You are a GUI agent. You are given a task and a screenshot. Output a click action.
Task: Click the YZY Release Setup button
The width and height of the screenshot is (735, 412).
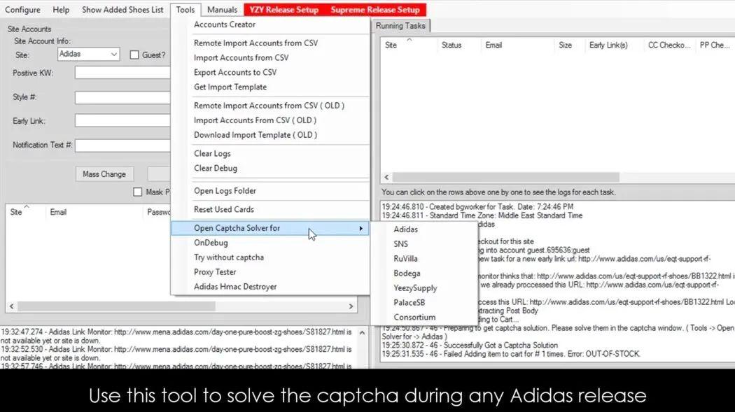(x=283, y=10)
